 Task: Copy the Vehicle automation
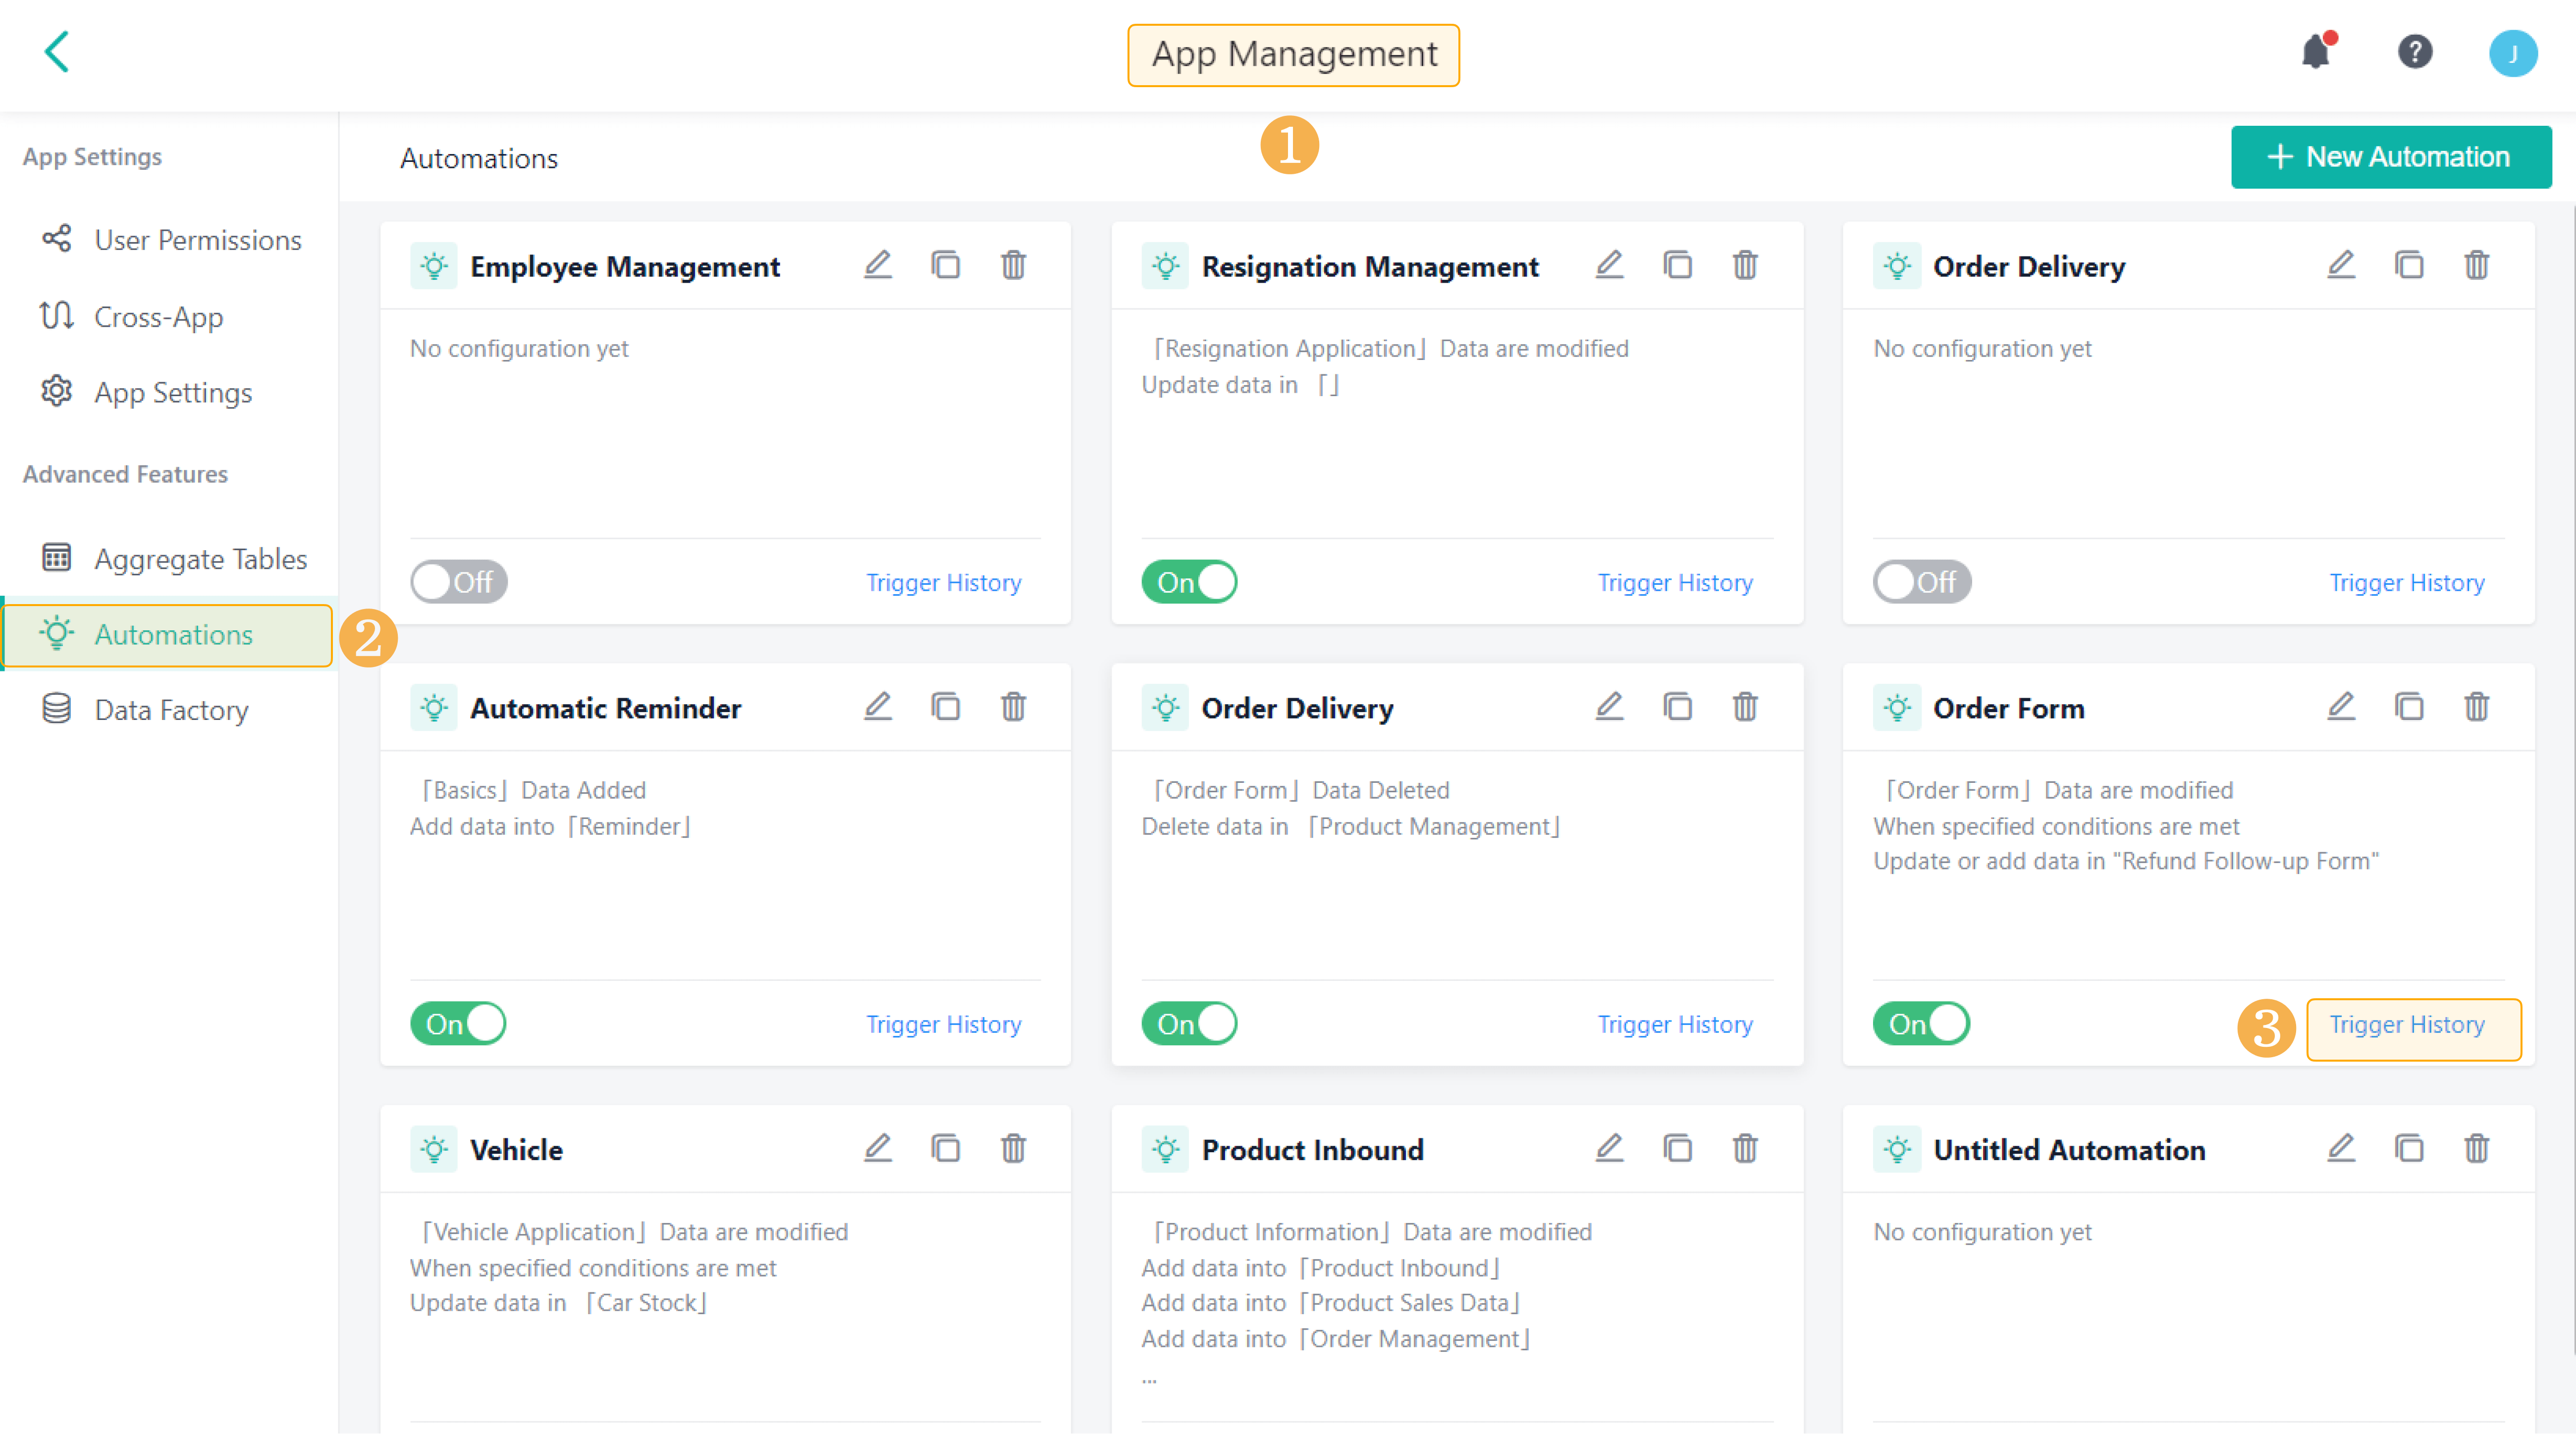946,1148
